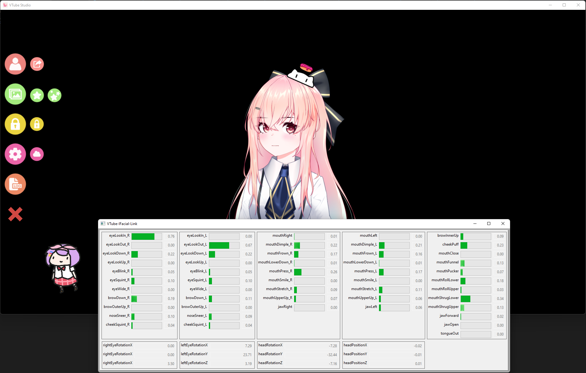
Task: Click the eyeLookIn_R progress bar
Action: [x=147, y=236]
